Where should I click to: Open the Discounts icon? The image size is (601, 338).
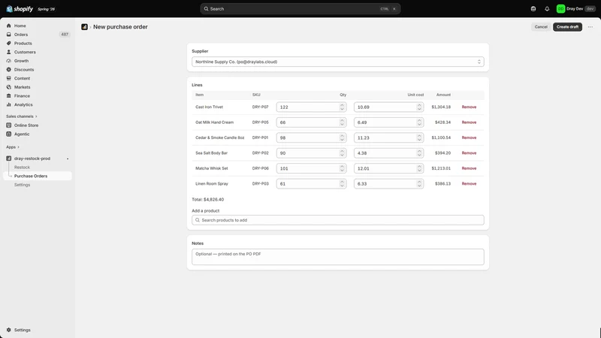[9, 70]
